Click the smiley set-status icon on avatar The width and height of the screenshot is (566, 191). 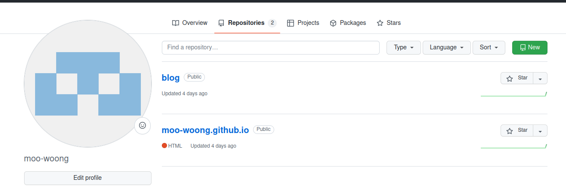142,125
